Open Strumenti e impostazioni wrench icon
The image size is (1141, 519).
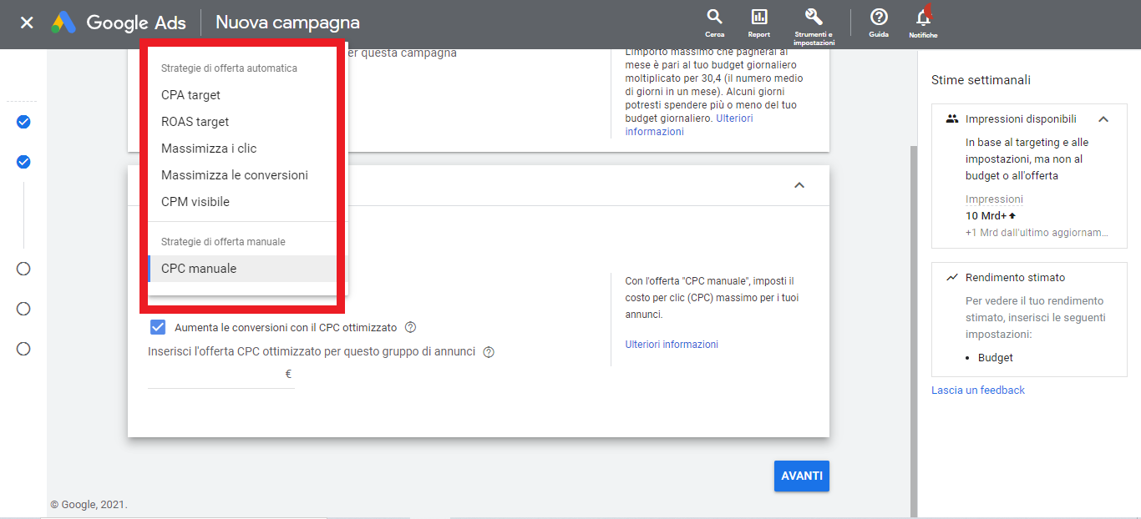tap(814, 18)
